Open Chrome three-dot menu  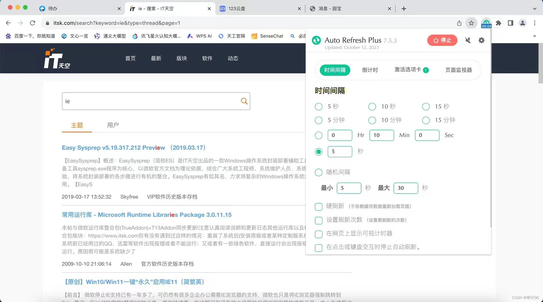535,23
